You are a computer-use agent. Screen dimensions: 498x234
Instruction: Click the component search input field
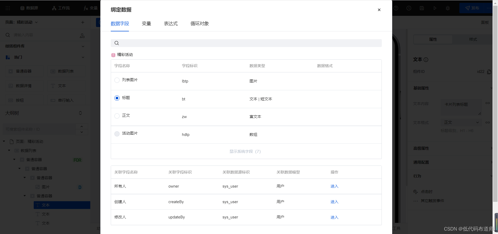(41, 35)
